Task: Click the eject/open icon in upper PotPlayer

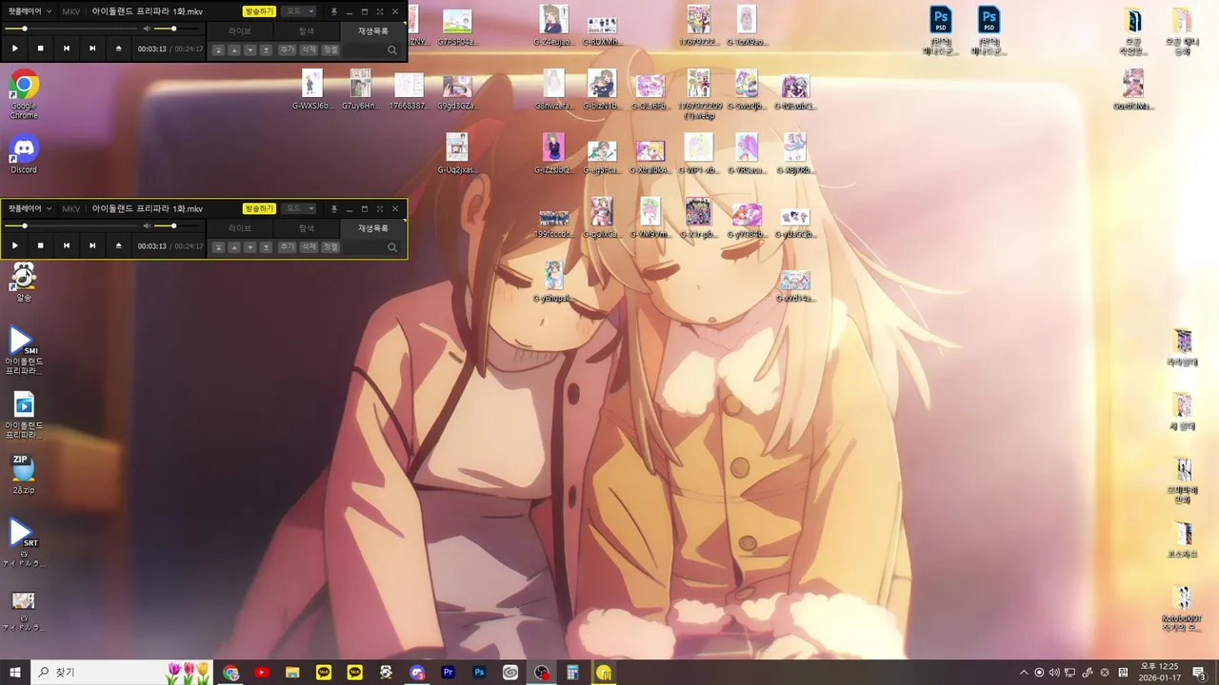Action: pyautogui.click(x=118, y=49)
